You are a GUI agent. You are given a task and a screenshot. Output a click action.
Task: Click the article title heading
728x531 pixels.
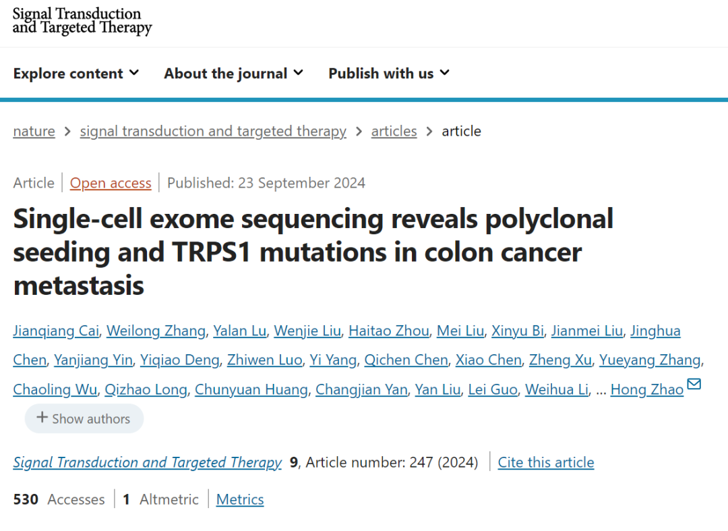click(313, 252)
